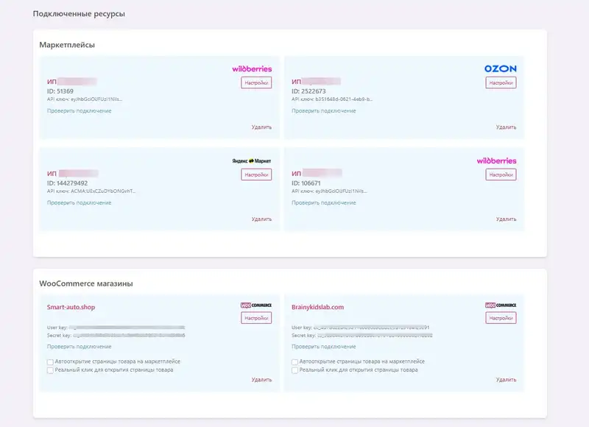
Task: Click the Яндекс Маркет logo on card ID 144279492
Action: click(251, 160)
